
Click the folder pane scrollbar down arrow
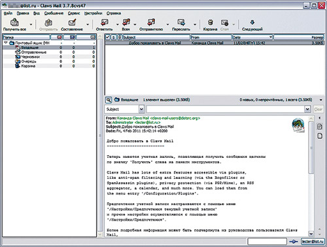[100, 235]
